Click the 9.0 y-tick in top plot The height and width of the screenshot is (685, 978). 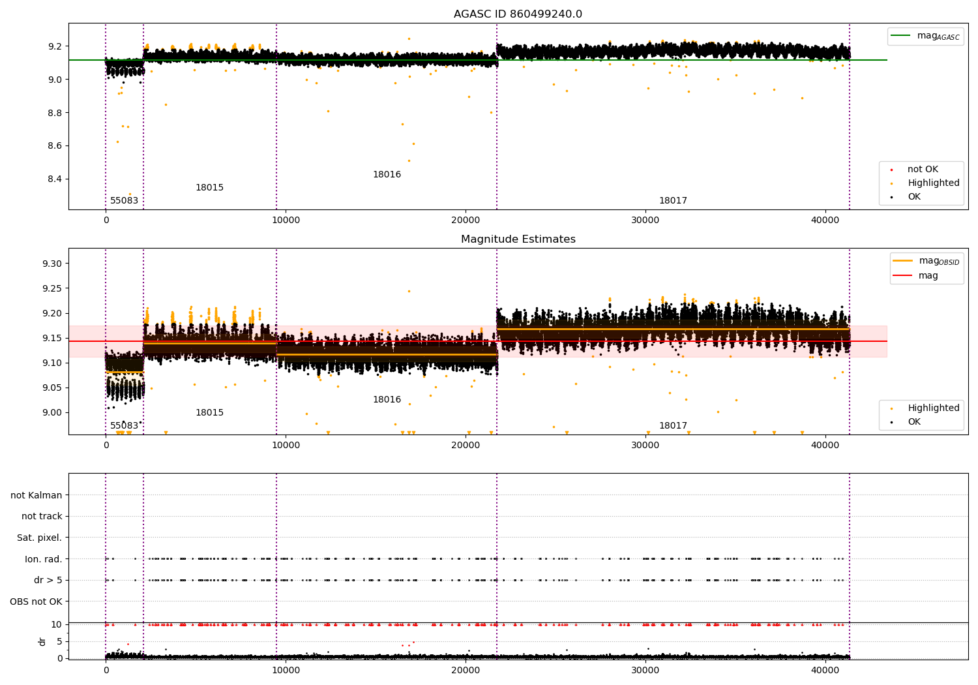(55, 80)
